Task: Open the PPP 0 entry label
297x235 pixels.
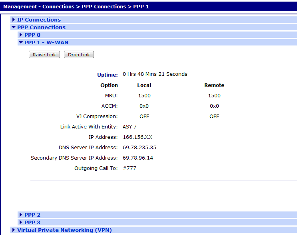Action: (x=32, y=35)
